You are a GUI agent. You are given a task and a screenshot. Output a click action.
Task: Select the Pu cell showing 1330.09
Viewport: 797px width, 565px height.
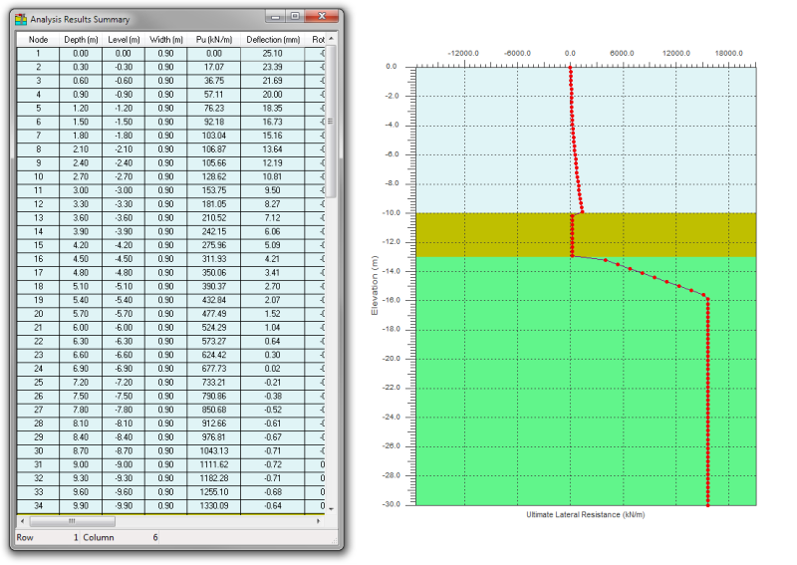pos(214,506)
